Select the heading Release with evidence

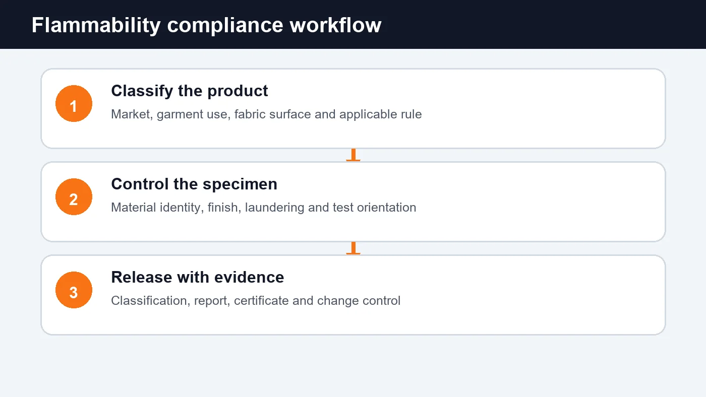click(x=198, y=277)
